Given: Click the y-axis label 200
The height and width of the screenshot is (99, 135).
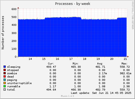Looking at the screenshot, I should 14,41.
